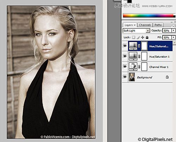This screenshot has width=176, height=142.
Task: Toggle link icon on Hue/Saturation 1 layer
Action: click(x=139, y=56)
